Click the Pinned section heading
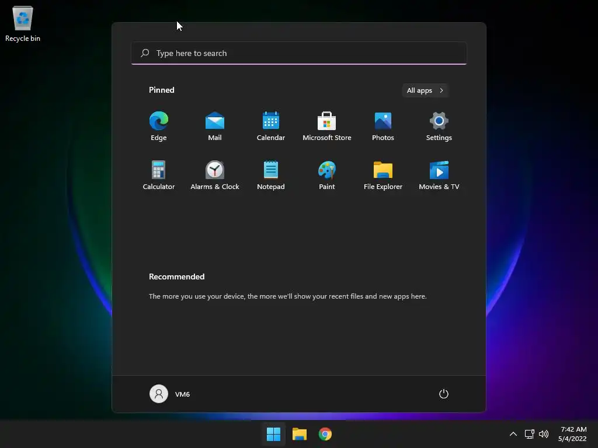Image resolution: width=598 pixels, height=448 pixels. click(162, 90)
